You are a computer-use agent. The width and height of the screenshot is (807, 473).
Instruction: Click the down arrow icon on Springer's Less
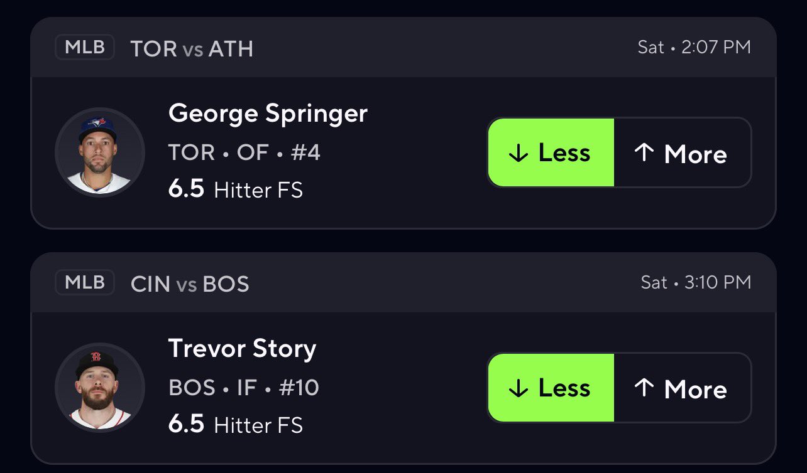pyautogui.click(x=518, y=154)
